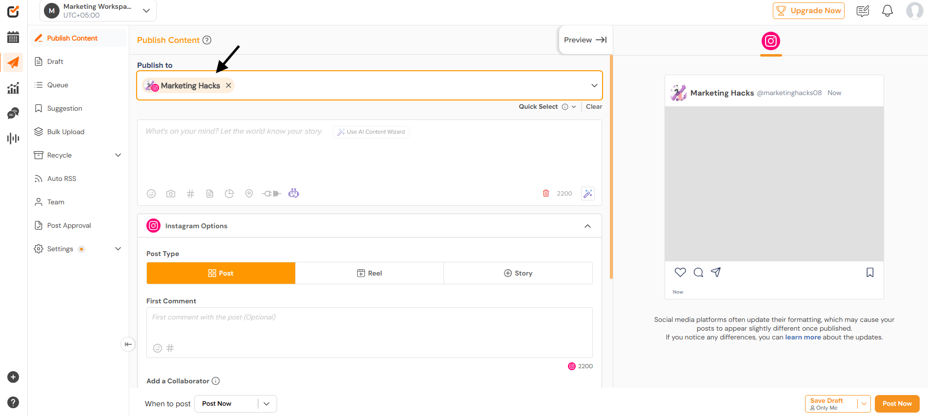
Task: Select the Instagram preview tab icon
Action: (771, 41)
